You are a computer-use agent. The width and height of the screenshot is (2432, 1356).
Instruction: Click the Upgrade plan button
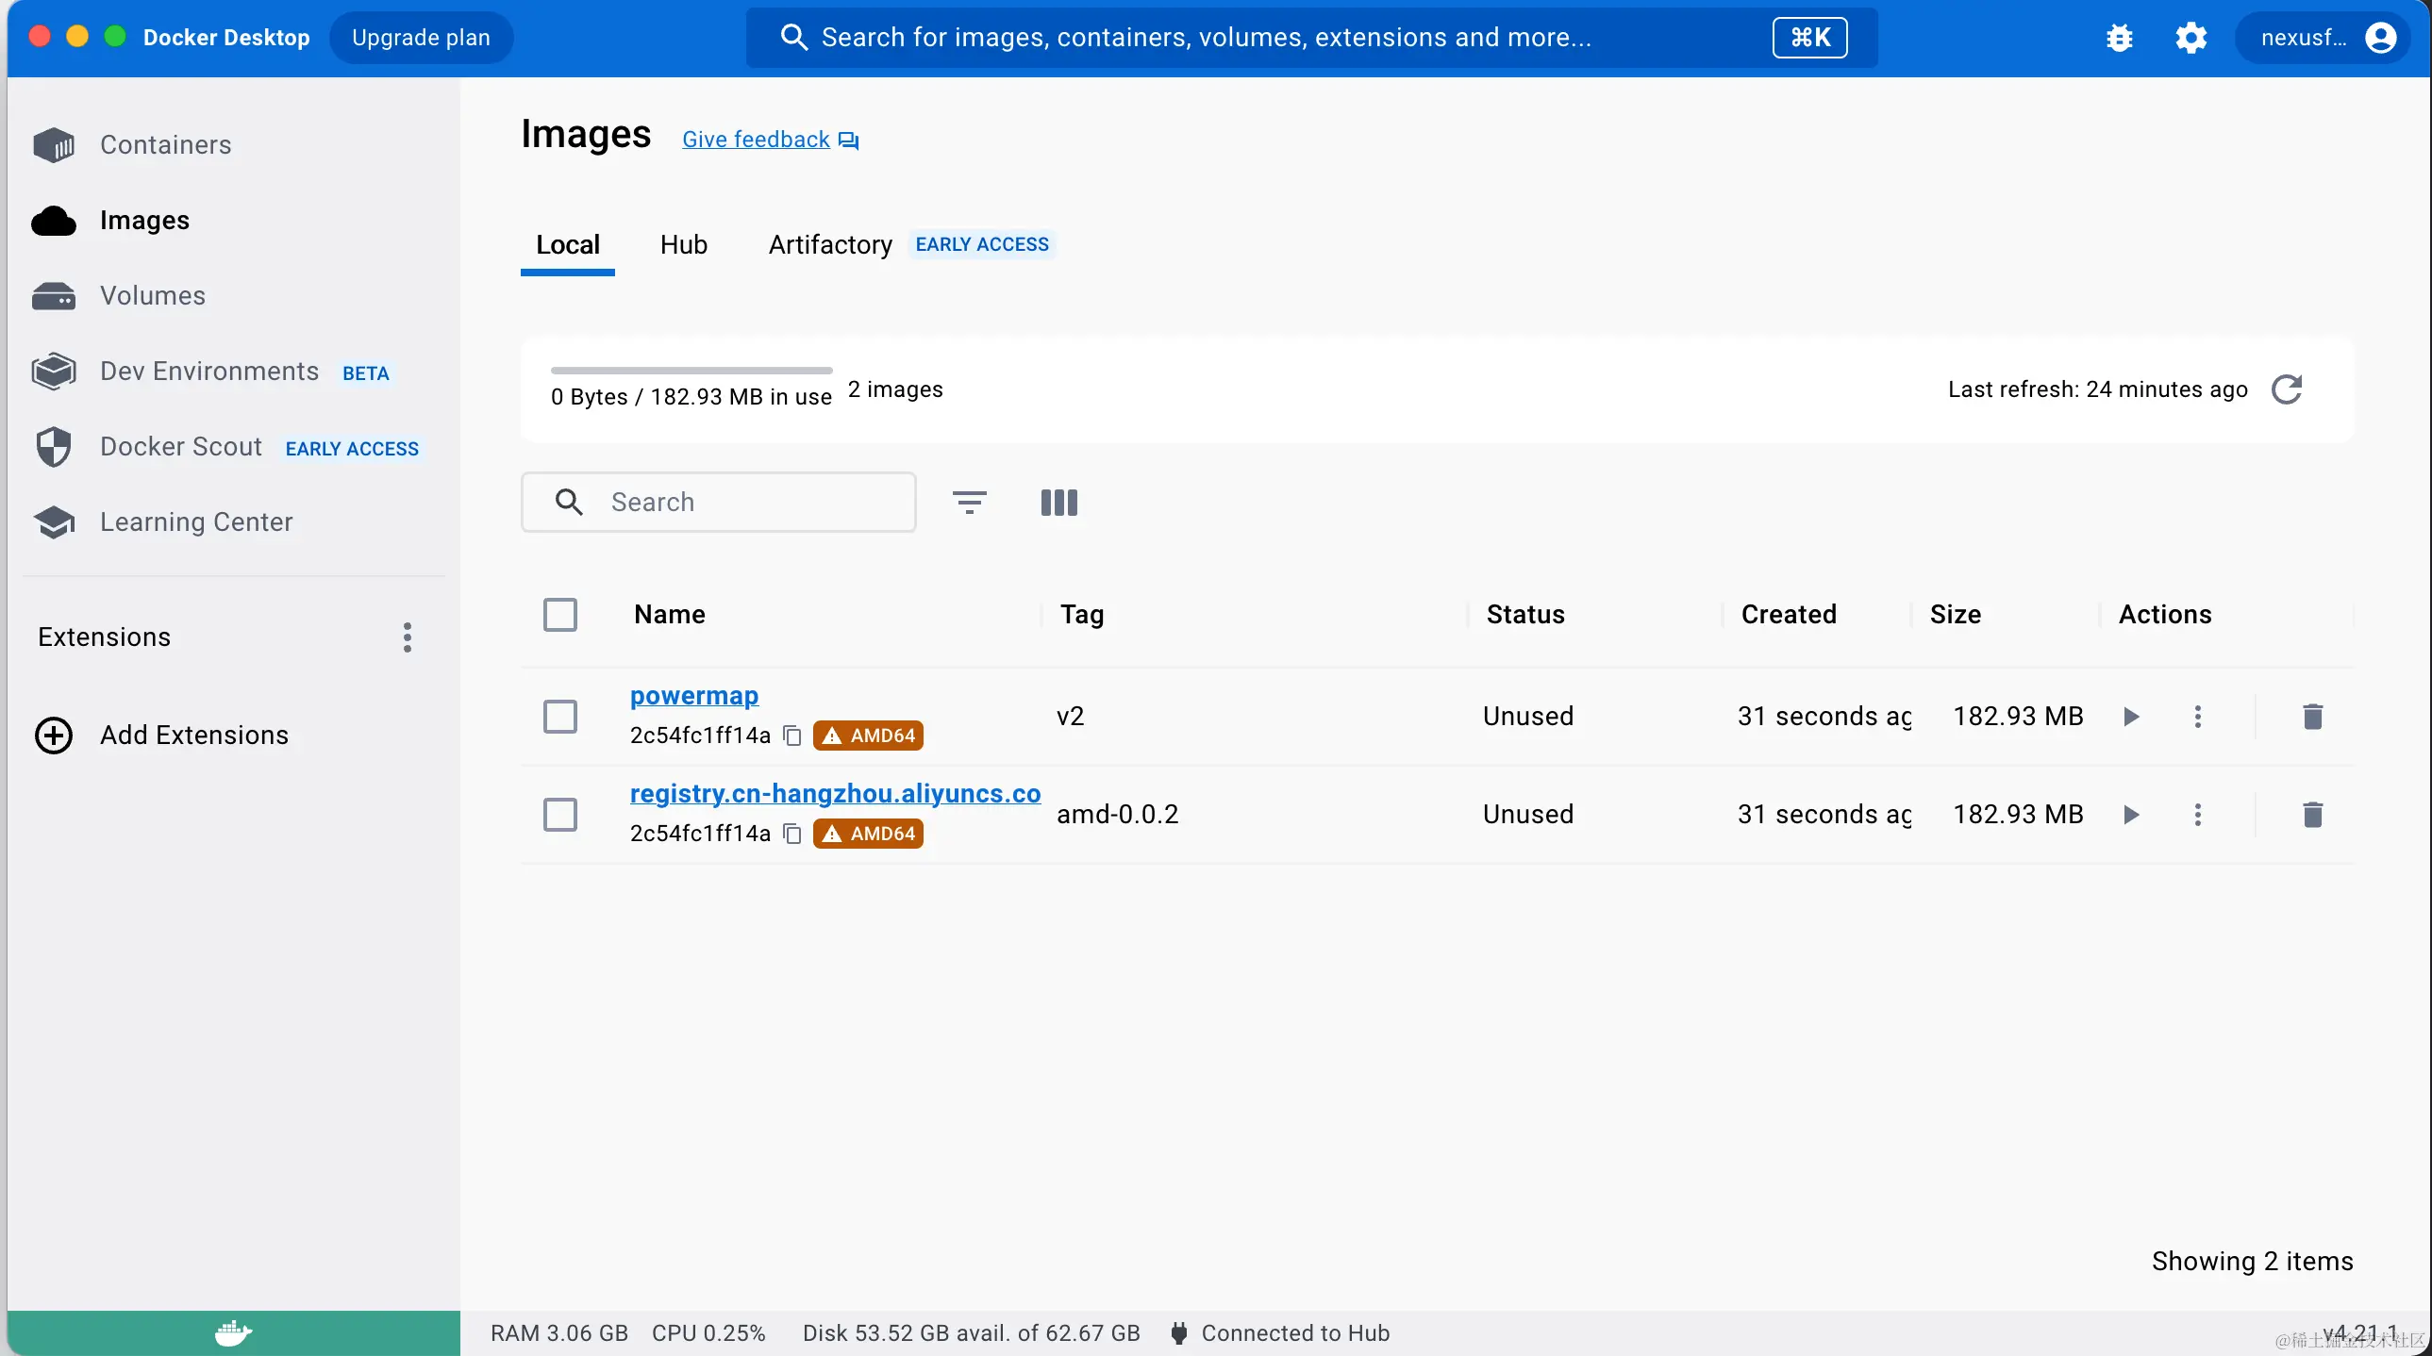tap(420, 38)
